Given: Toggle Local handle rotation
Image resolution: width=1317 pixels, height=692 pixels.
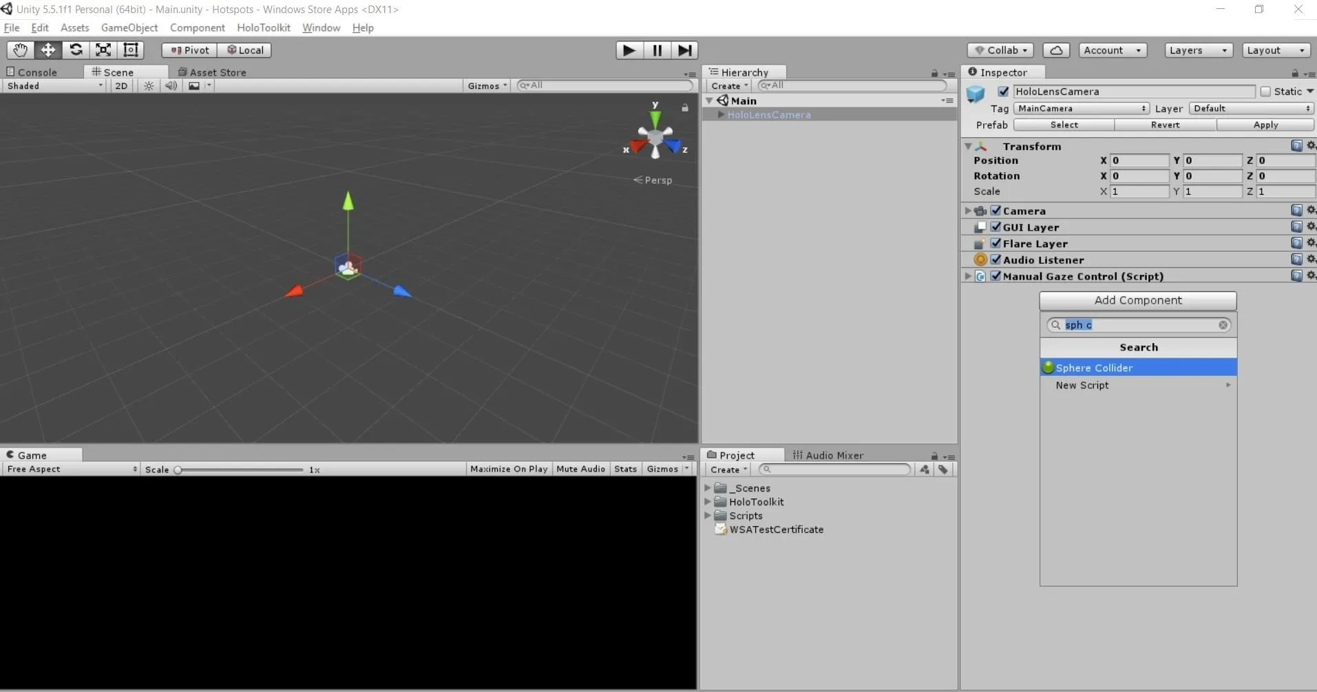Looking at the screenshot, I should (x=244, y=50).
